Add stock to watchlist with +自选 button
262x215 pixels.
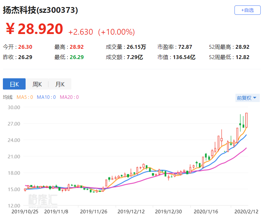point(247,10)
